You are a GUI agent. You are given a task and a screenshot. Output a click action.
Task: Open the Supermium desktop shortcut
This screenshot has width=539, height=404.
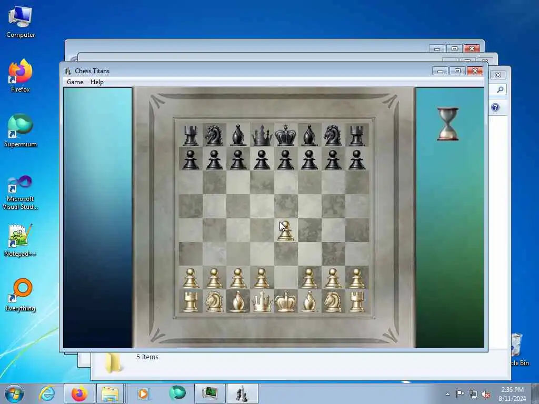click(21, 130)
